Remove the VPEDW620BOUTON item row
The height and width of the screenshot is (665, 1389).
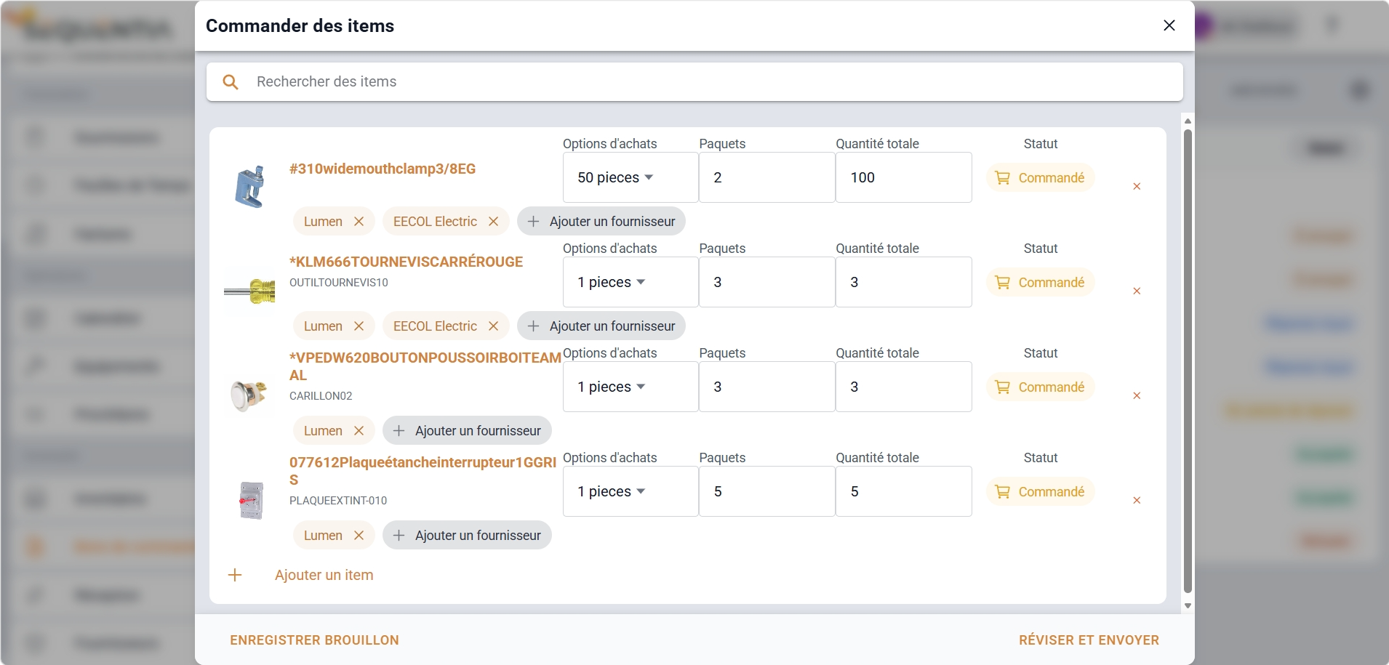point(1137,396)
